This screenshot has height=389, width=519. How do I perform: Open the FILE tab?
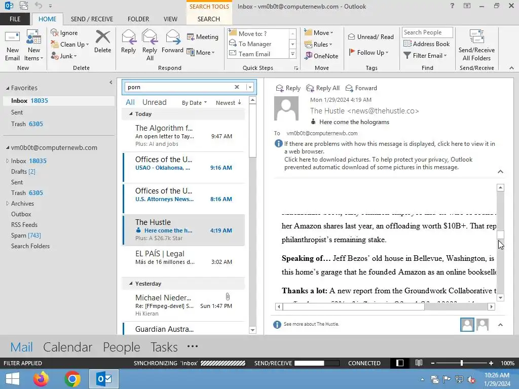(x=15, y=19)
